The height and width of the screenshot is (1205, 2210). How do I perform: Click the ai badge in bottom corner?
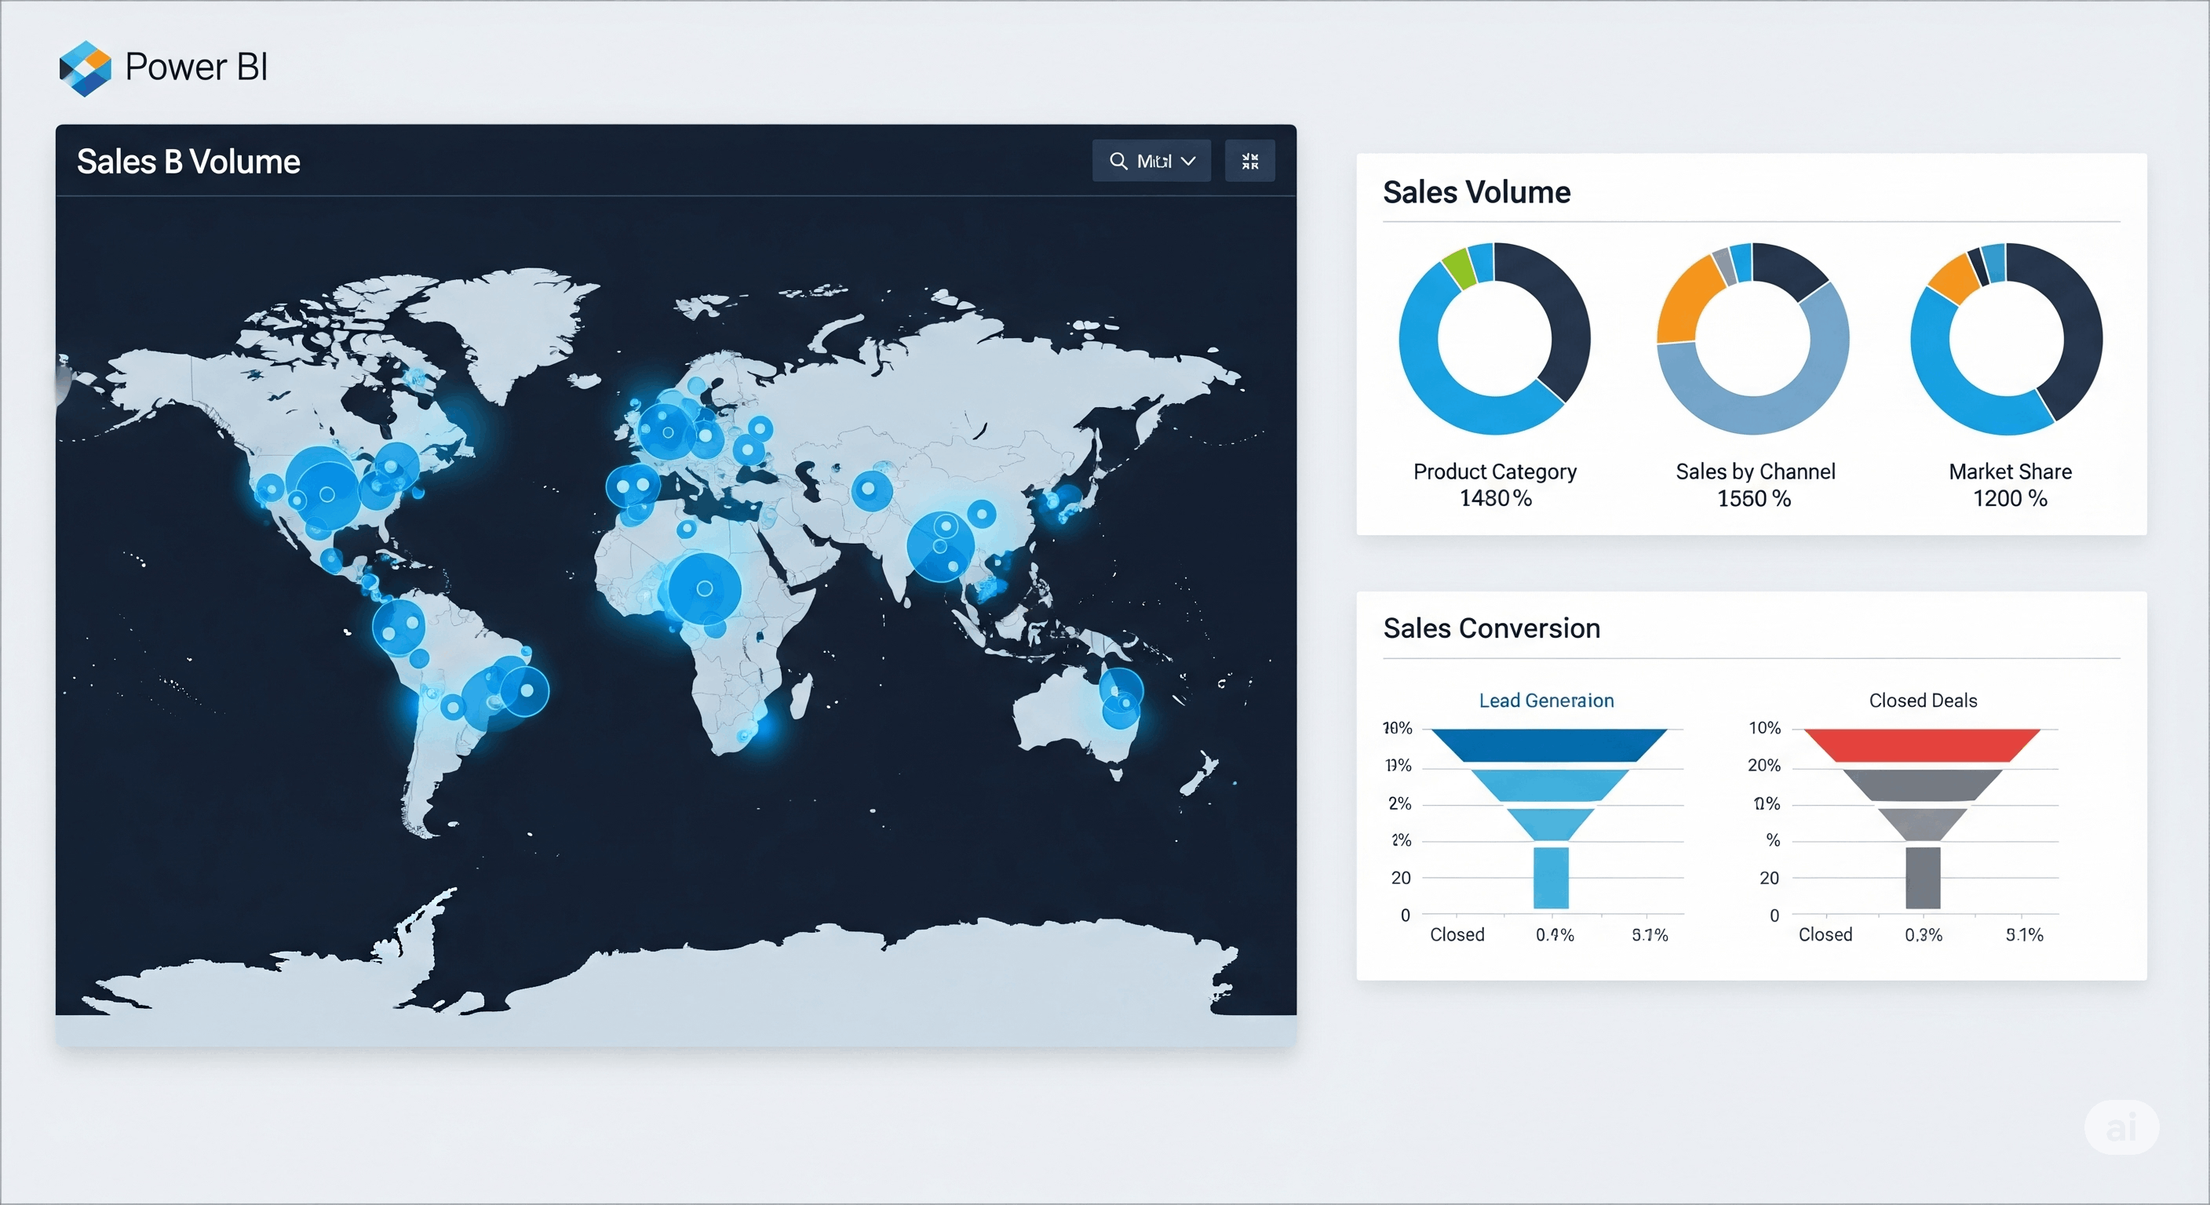click(2121, 1127)
